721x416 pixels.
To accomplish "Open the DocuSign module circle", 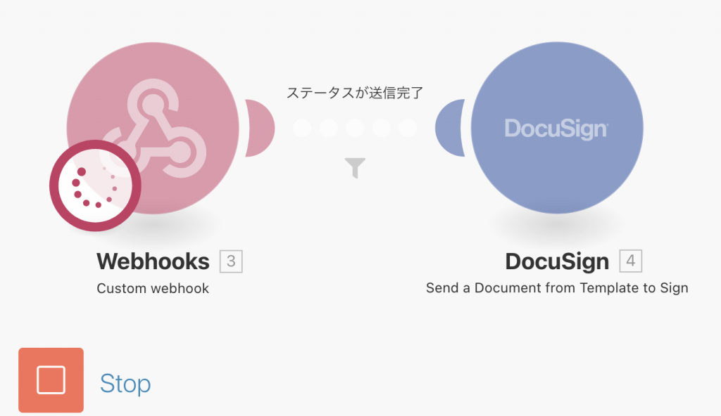I will (x=557, y=128).
